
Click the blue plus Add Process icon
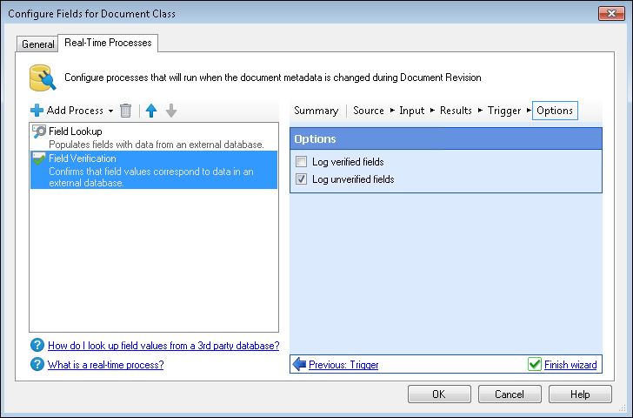37,111
